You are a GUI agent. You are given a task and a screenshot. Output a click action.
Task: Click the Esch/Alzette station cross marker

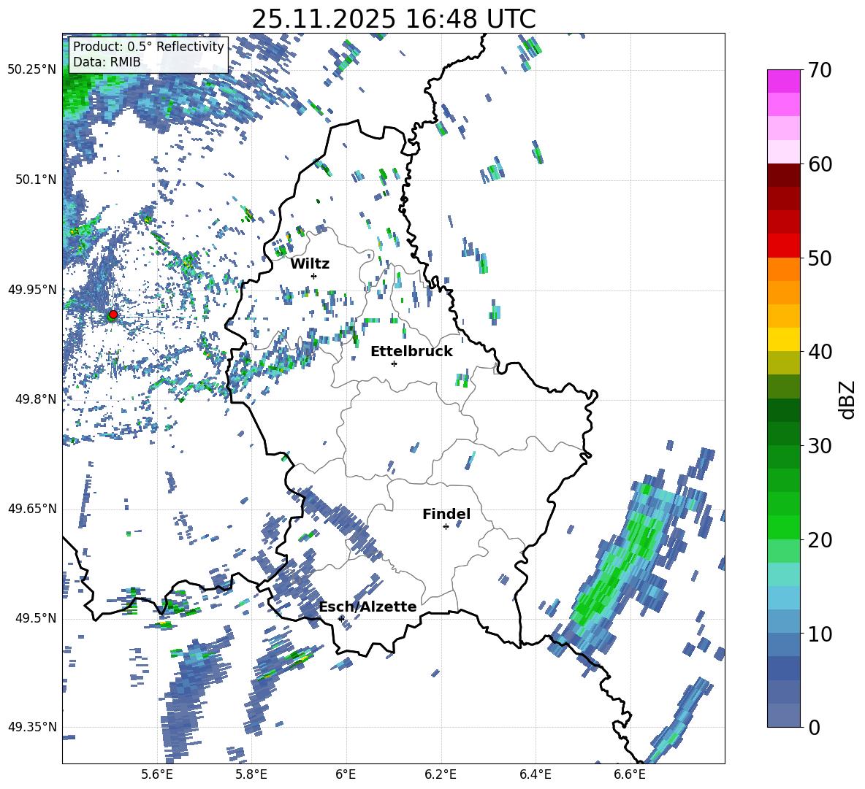(341, 619)
